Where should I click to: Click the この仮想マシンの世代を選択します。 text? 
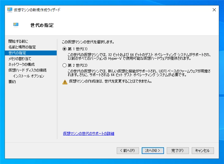tap(88, 42)
